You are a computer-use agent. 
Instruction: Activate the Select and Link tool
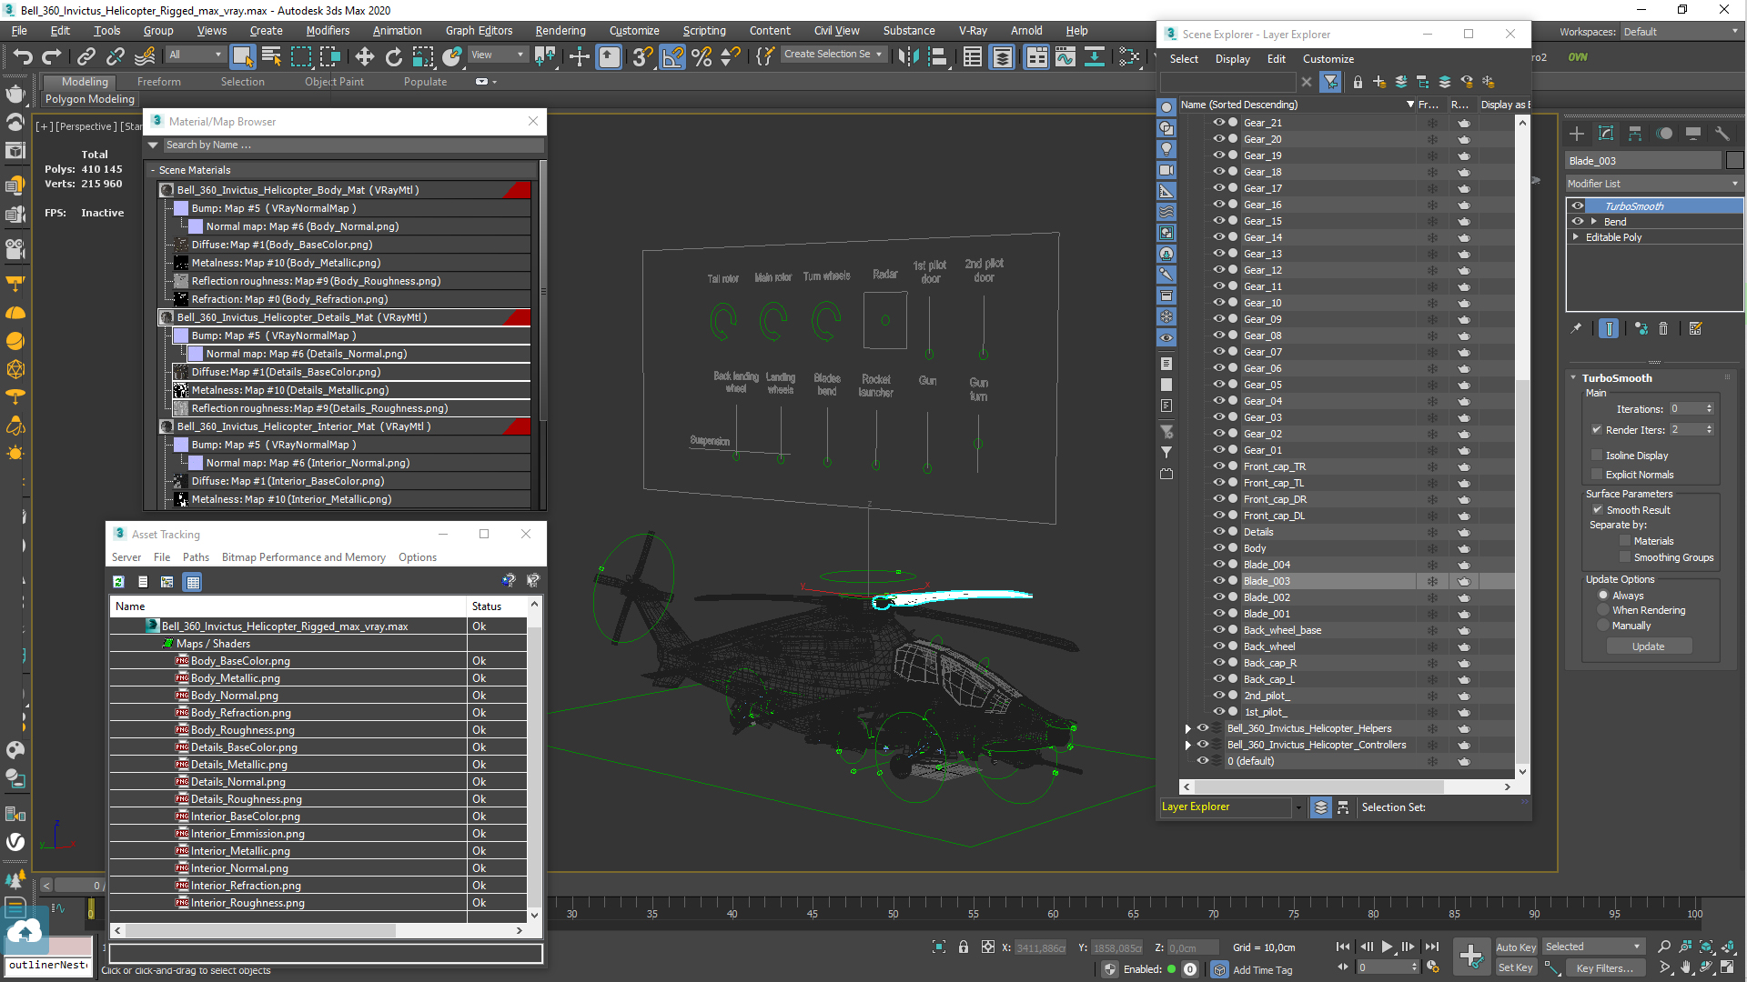86,56
